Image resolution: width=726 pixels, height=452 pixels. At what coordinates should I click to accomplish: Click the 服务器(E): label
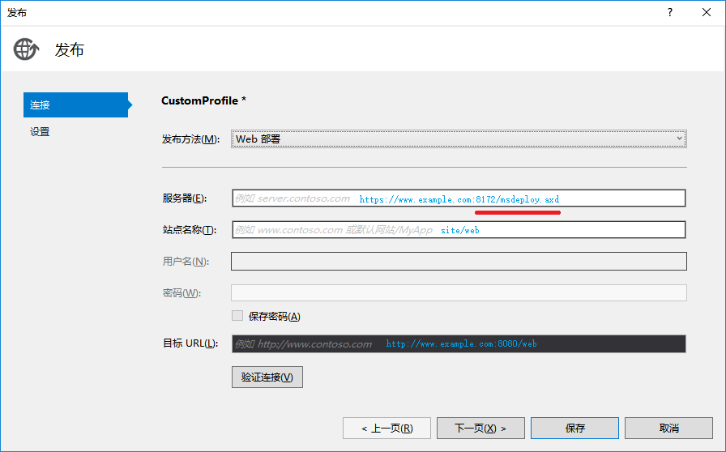184,198
